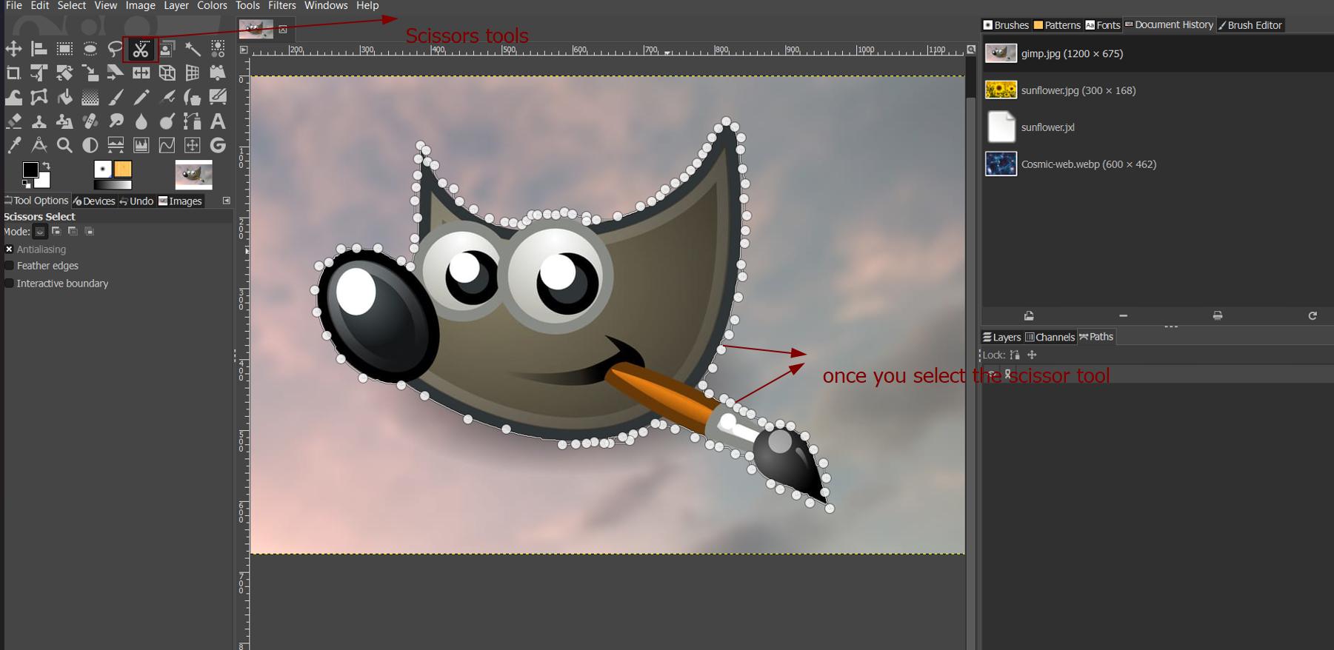Open the File menu
The height and width of the screenshot is (650, 1334).
(x=13, y=5)
